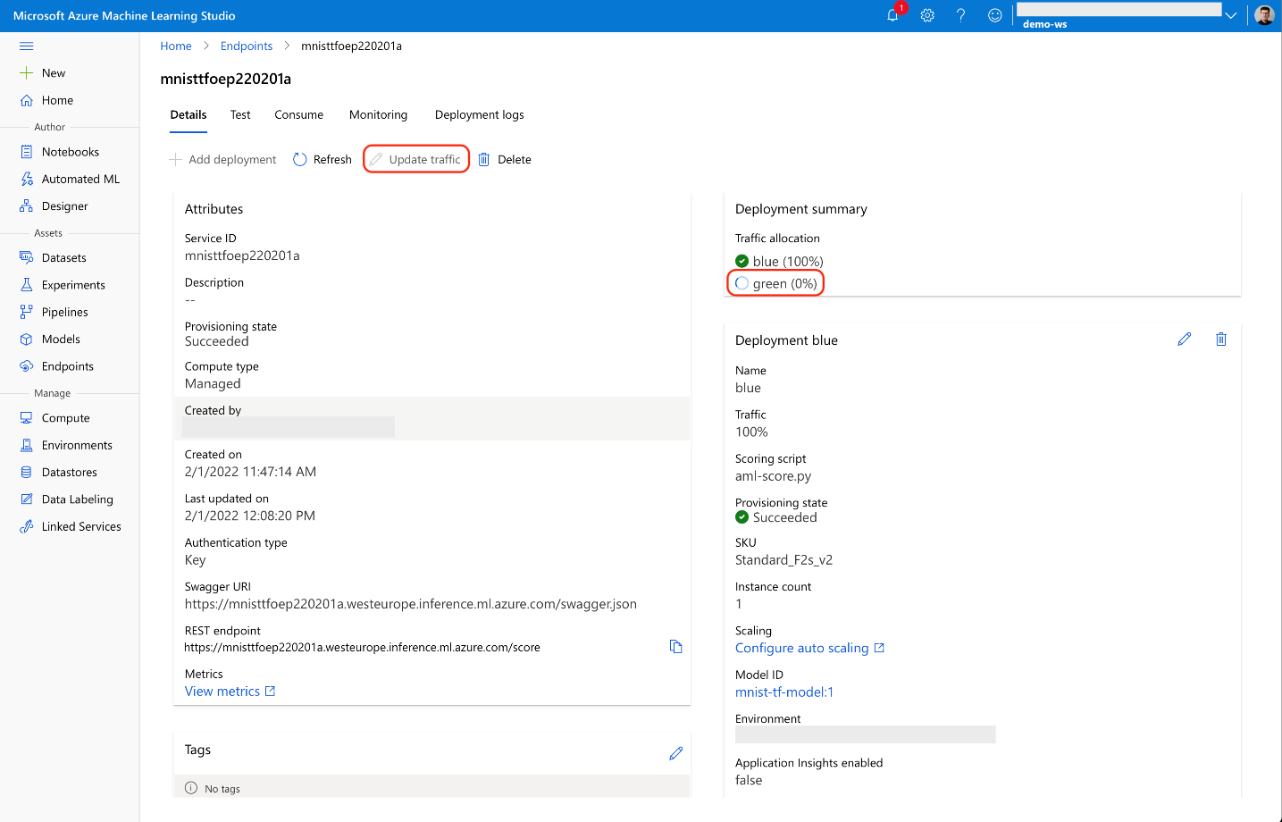The height and width of the screenshot is (822, 1282).
Task: Open Environments icon in sidebar
Action: point(27,445)
